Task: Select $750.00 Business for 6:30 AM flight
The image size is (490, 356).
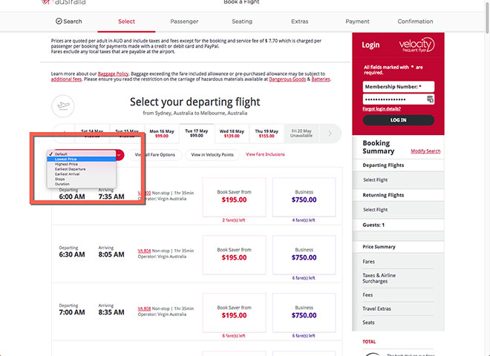Action: pyautogui.click(x=304, y=255)
